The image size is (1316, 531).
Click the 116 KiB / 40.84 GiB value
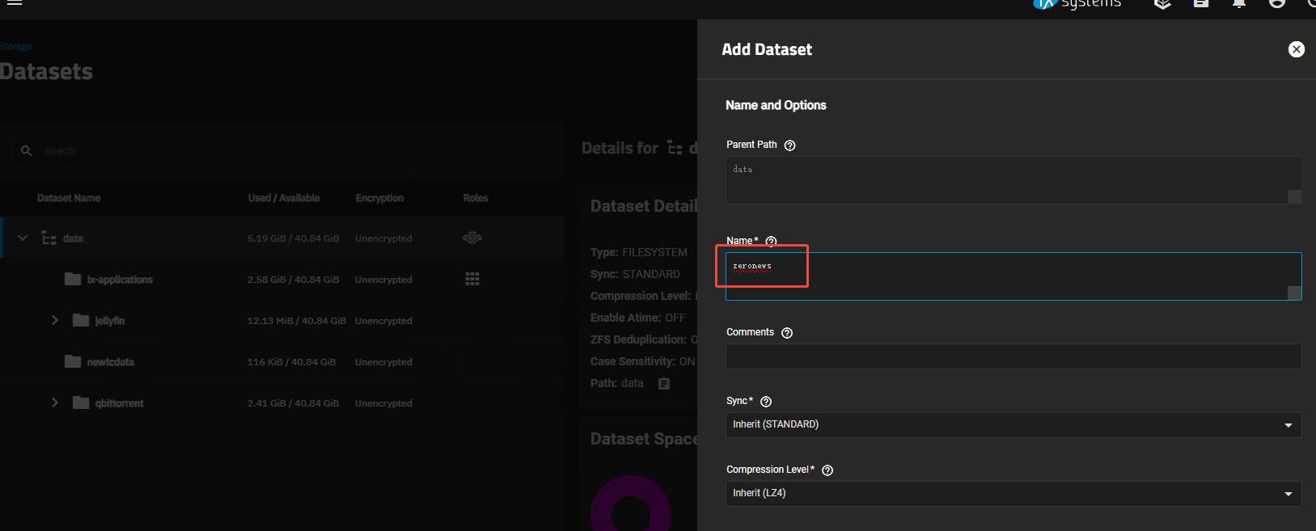point(291,362)
